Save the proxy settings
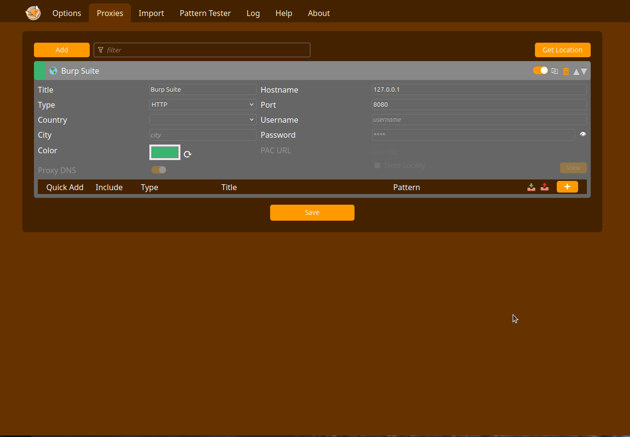The height and width of the screenshot is (437, 630). click(x=312, y=212)
